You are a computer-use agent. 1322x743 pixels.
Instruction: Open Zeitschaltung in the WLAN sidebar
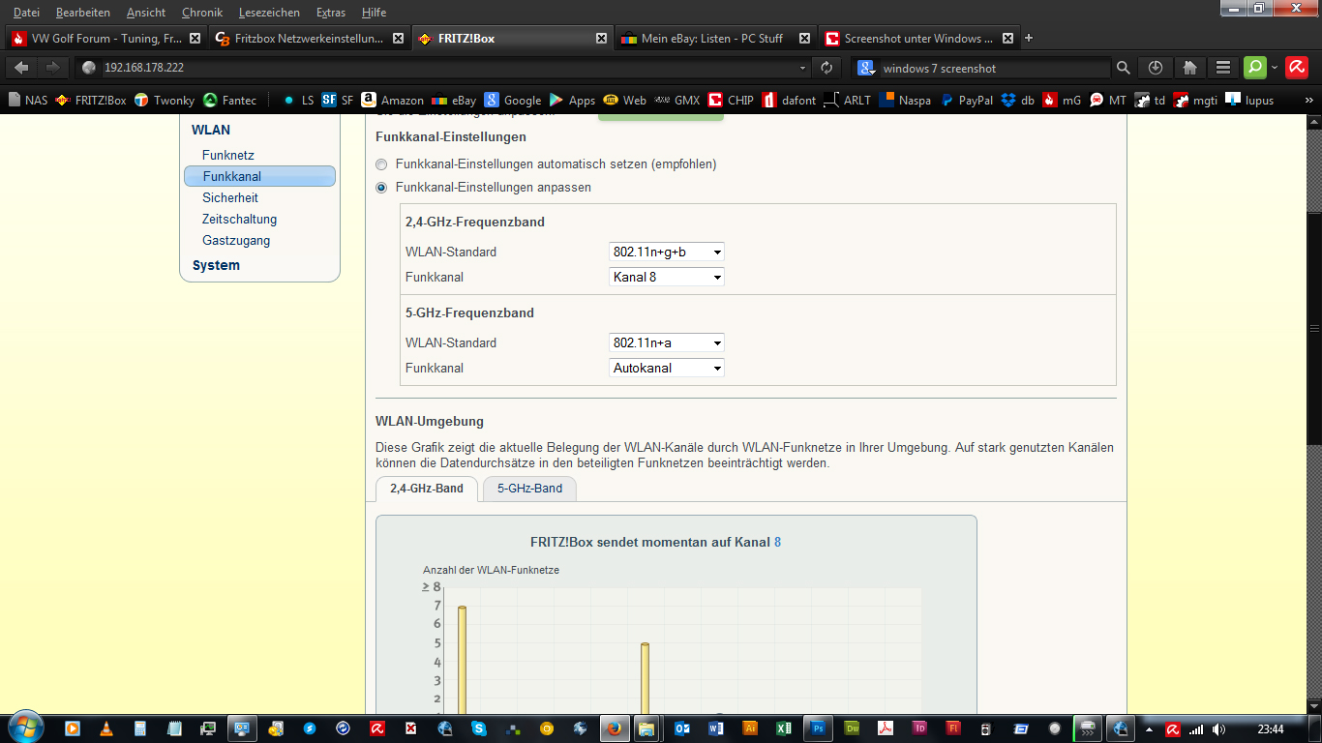240,219
